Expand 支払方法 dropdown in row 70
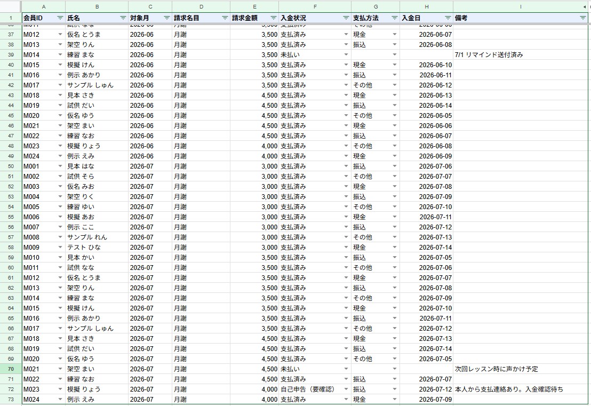The width and height of the screenshot is (591, 406). click(x=395, y=369)
